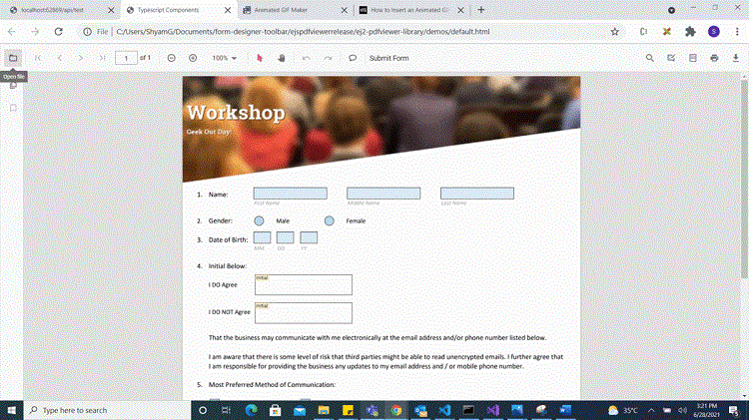Open Chrome three-dot menu
749x420 pixels.
click(x=737, y=32)
